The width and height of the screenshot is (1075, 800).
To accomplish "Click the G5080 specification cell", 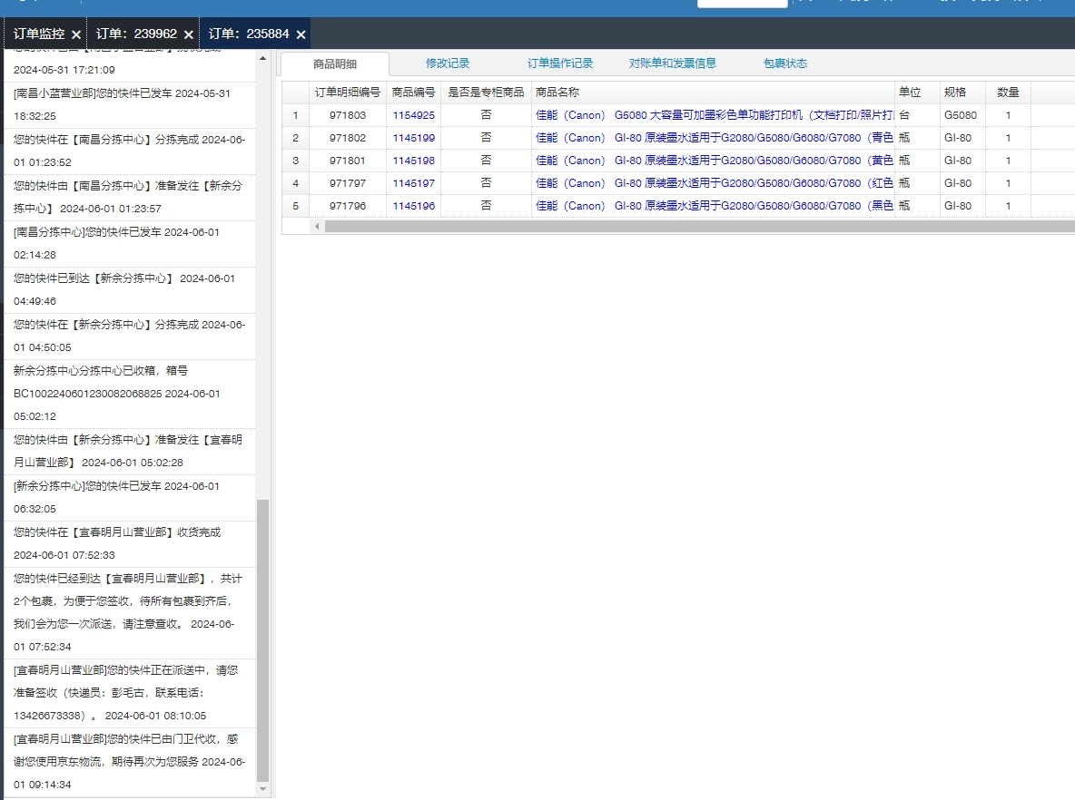I will (x=962, y=115).
